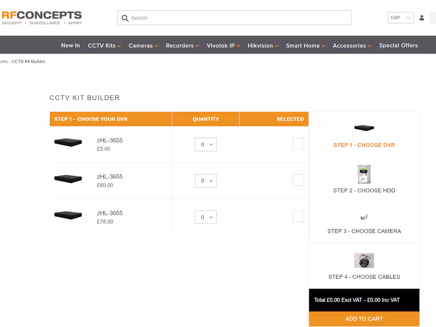Image resolution: width=436 pixels, height=327 pixels.
Task: Check the Selected box for the £78.00 DVR
Action: [x=298, y=216]
